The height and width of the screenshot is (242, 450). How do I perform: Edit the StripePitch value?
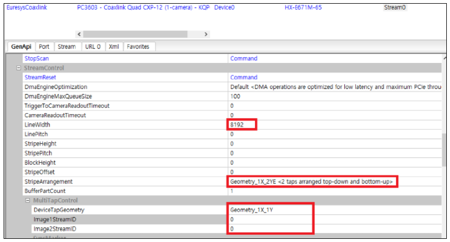[x=335, y=153]
